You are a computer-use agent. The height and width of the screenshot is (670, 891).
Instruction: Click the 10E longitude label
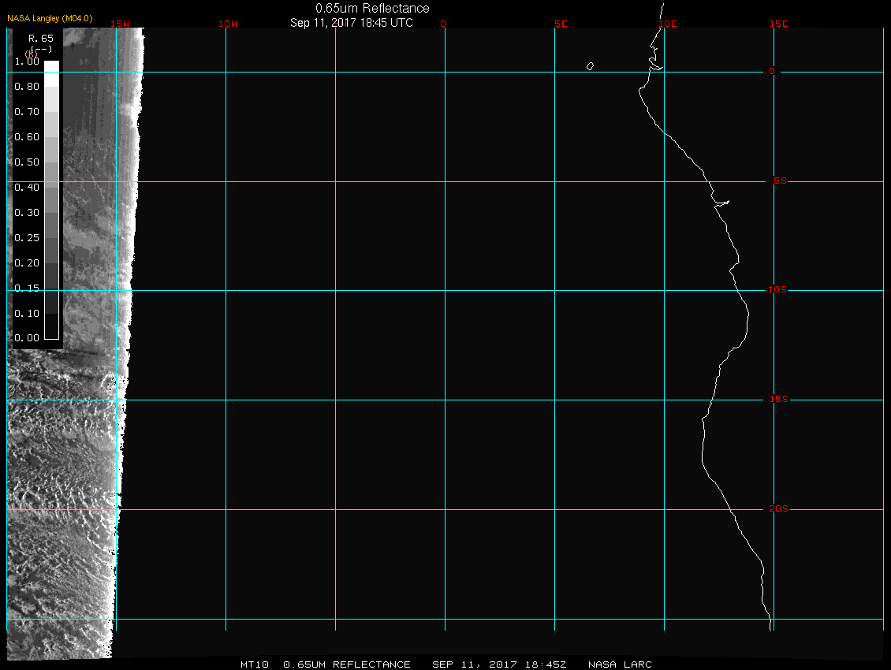(667, 24)
